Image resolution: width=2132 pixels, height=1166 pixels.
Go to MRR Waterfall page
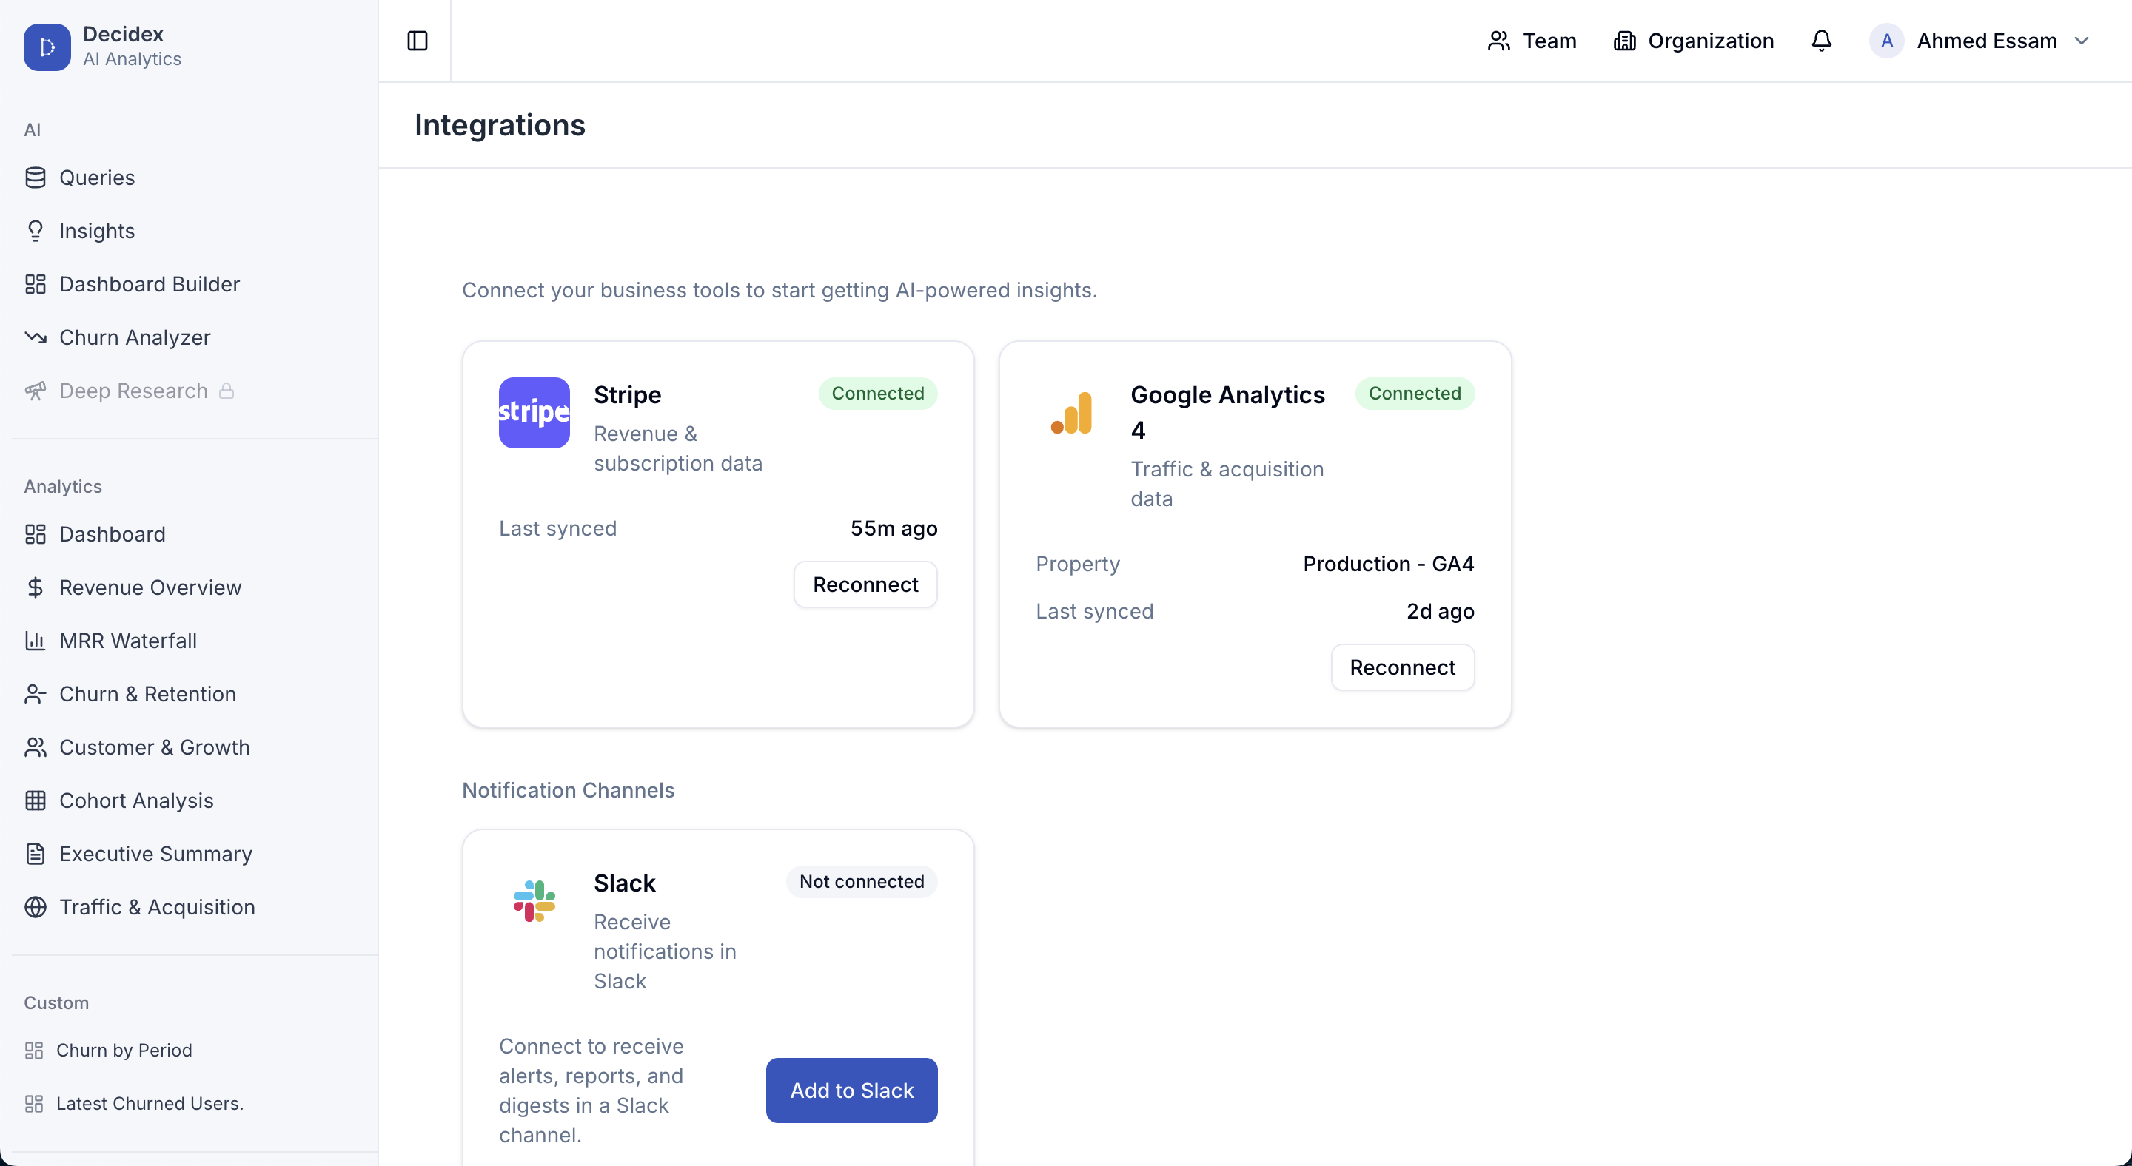tap(127, 640)
